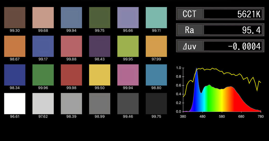Select the mid-gray swatch labeled 98.39
This screenshot has width=269, height=141.
71,103
